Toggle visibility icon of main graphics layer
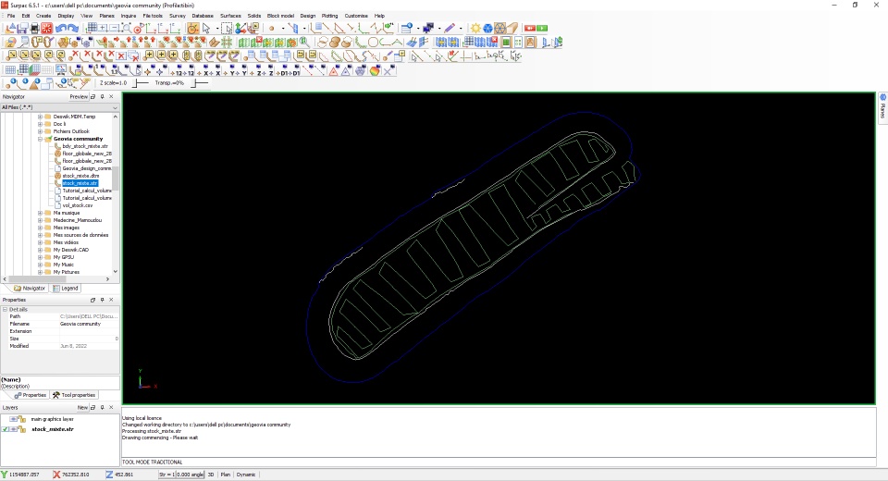 tap(13, 419)
